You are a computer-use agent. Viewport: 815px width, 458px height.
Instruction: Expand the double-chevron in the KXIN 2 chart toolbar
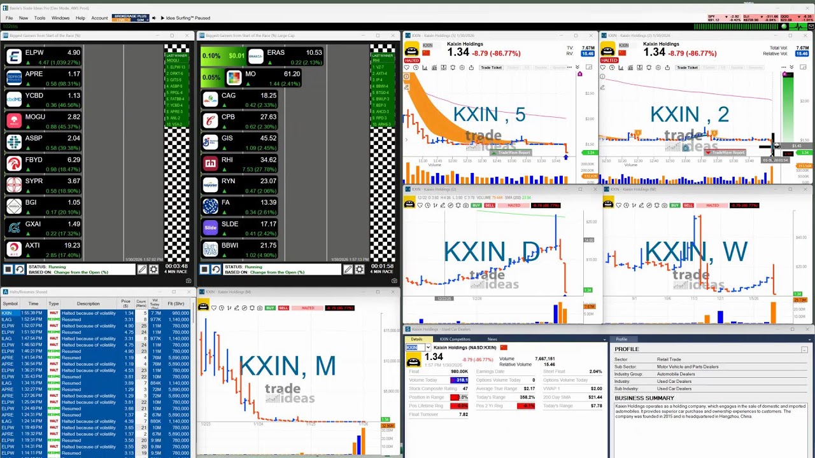click(x=791, y=67)
